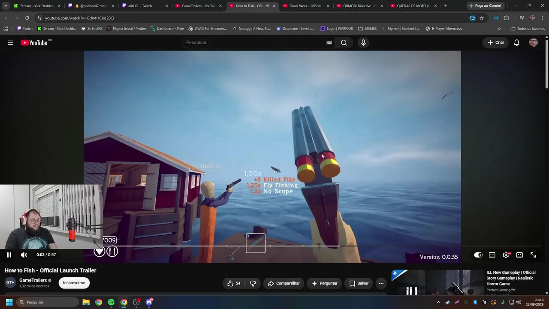549x309 pixels.
Task: Open File Explorer from the taskbar
Action: point(86,302)
